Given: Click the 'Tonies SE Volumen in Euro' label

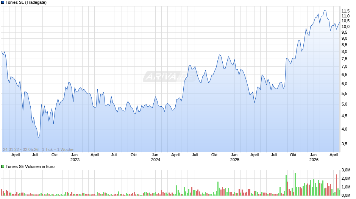Looking at the screenshot, I should click(30, 166).
